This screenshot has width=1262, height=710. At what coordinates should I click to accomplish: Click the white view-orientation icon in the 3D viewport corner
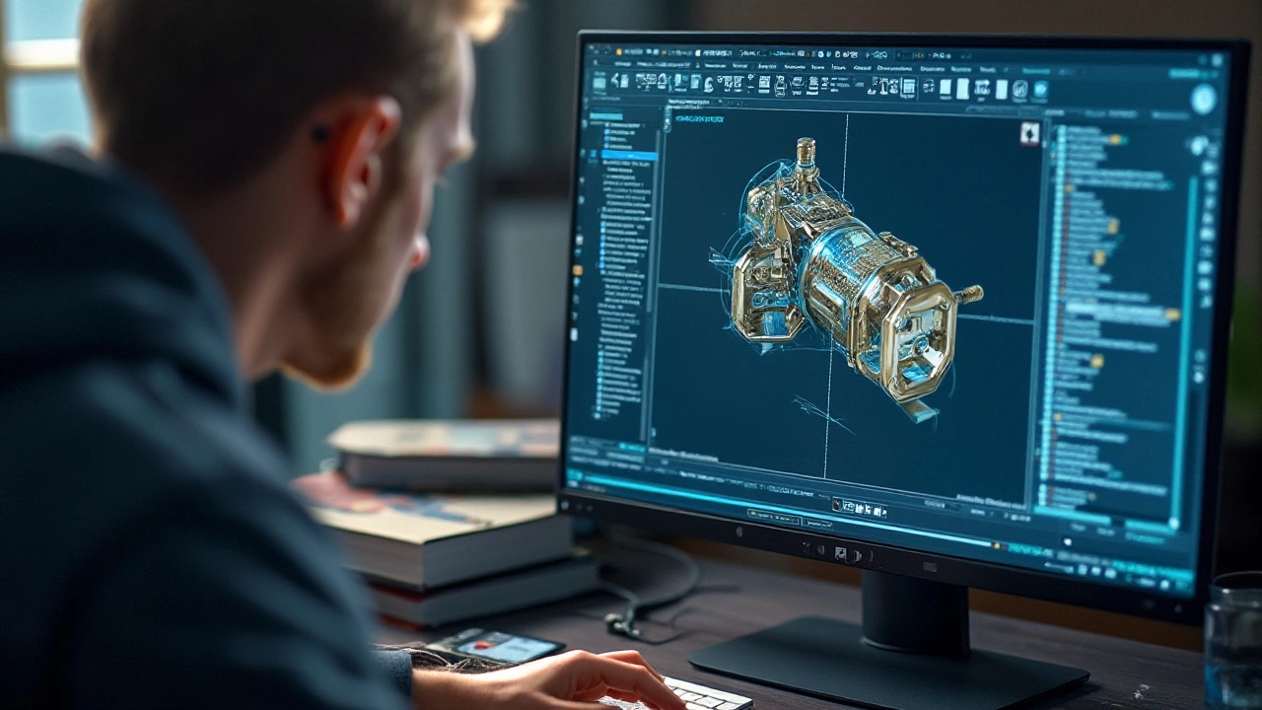pyautogui.click(x=1029, y=134)
